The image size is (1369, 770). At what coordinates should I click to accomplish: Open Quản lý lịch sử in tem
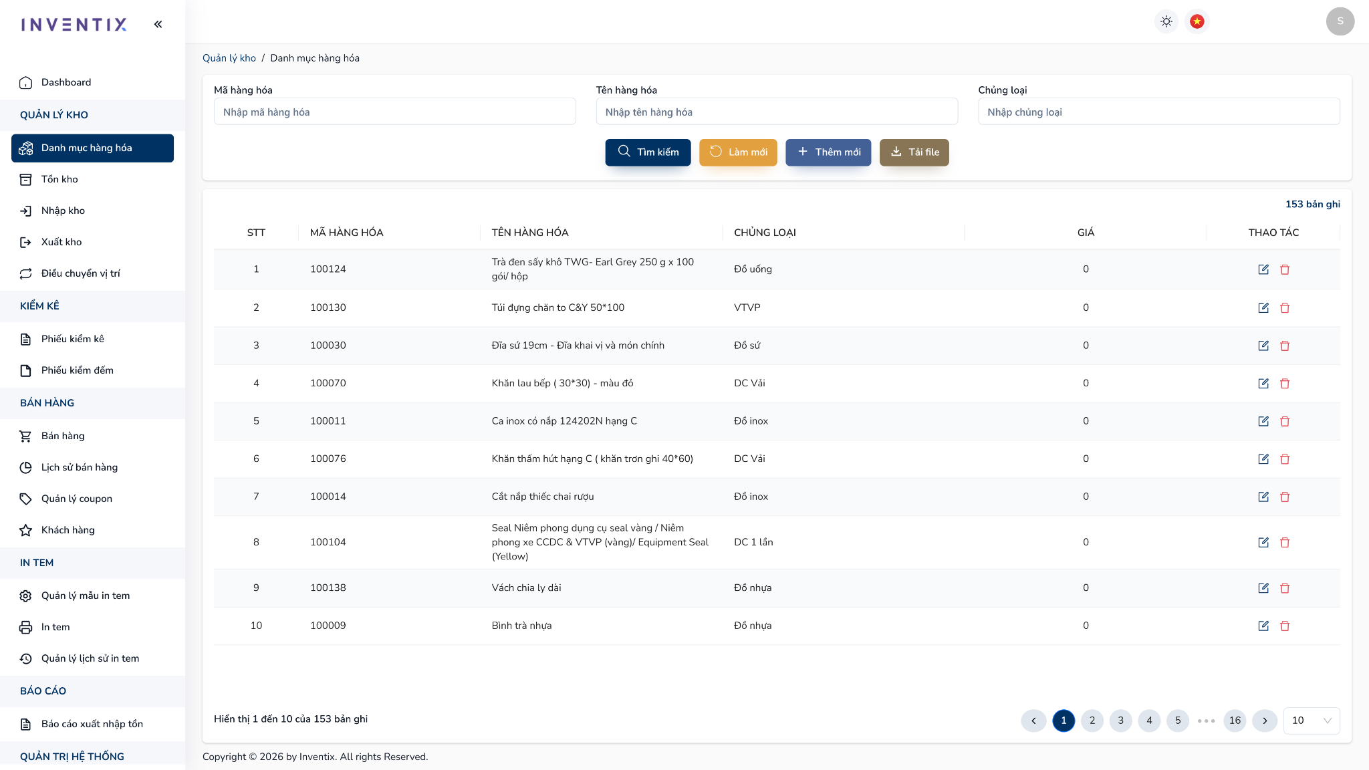click(92, 658)
